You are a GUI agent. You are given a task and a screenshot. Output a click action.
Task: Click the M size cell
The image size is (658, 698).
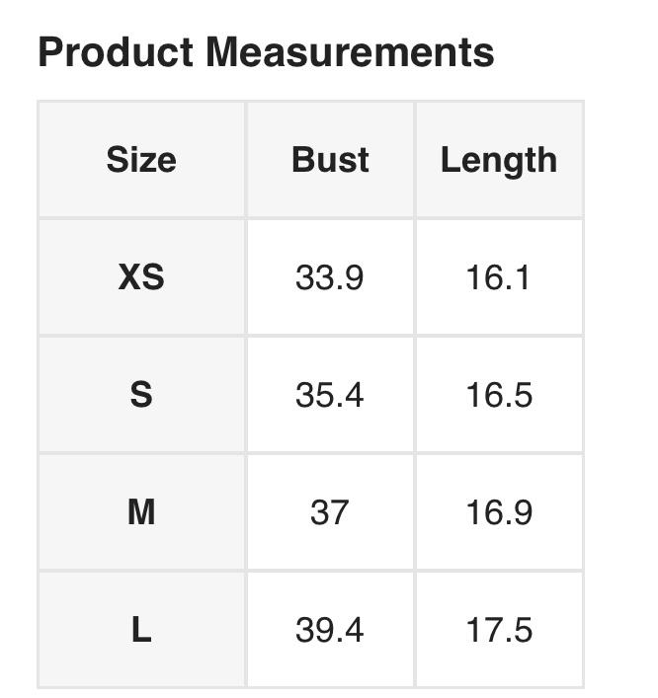(x=141, y=512)
